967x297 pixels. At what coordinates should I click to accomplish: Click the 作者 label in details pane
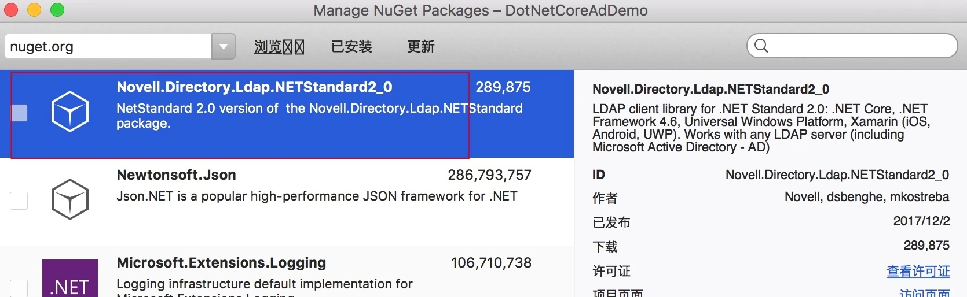[x=605, y=198]
